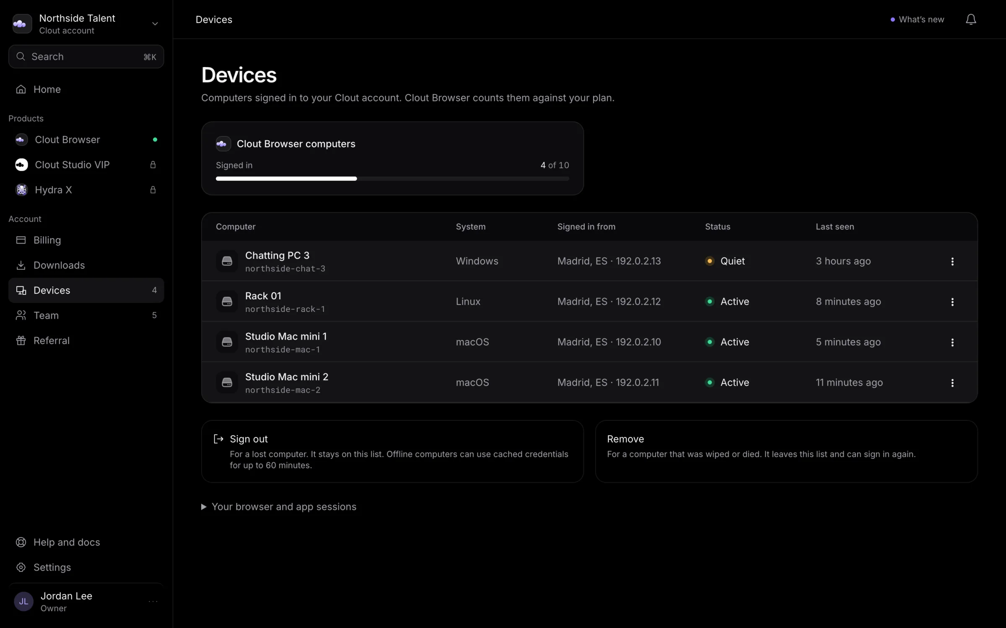This screenshot has height=628, width=1006.
Task: Click the Sign out arrow icon
Action: coord(218,439)
